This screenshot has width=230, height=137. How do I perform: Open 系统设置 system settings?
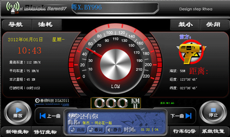point(213,132)
